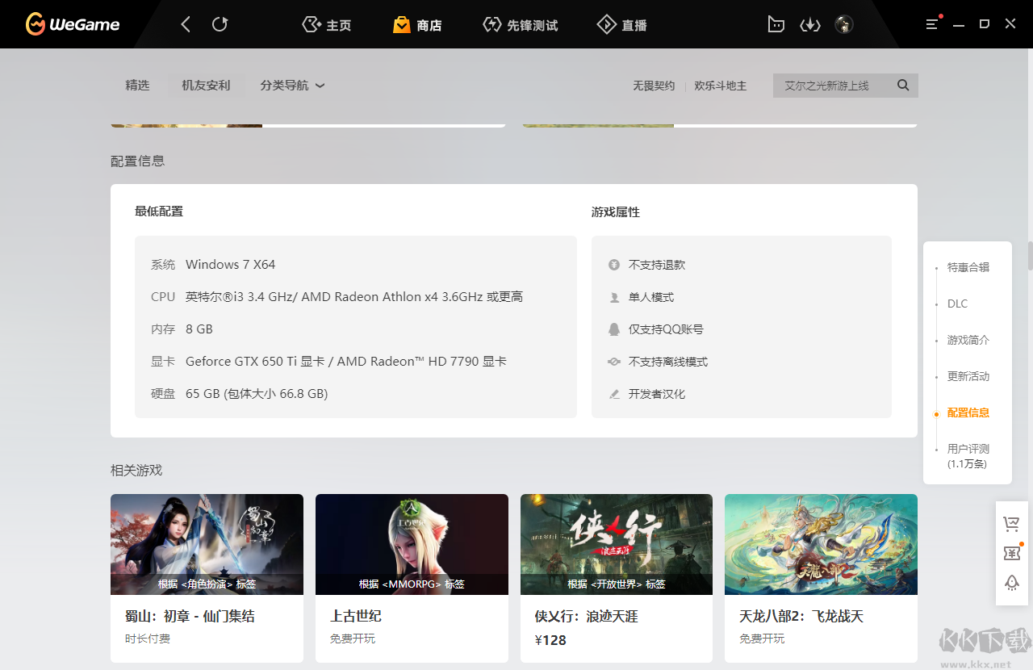Click the 不支持退款 refund icon
1033x670 pixels.
614,265
